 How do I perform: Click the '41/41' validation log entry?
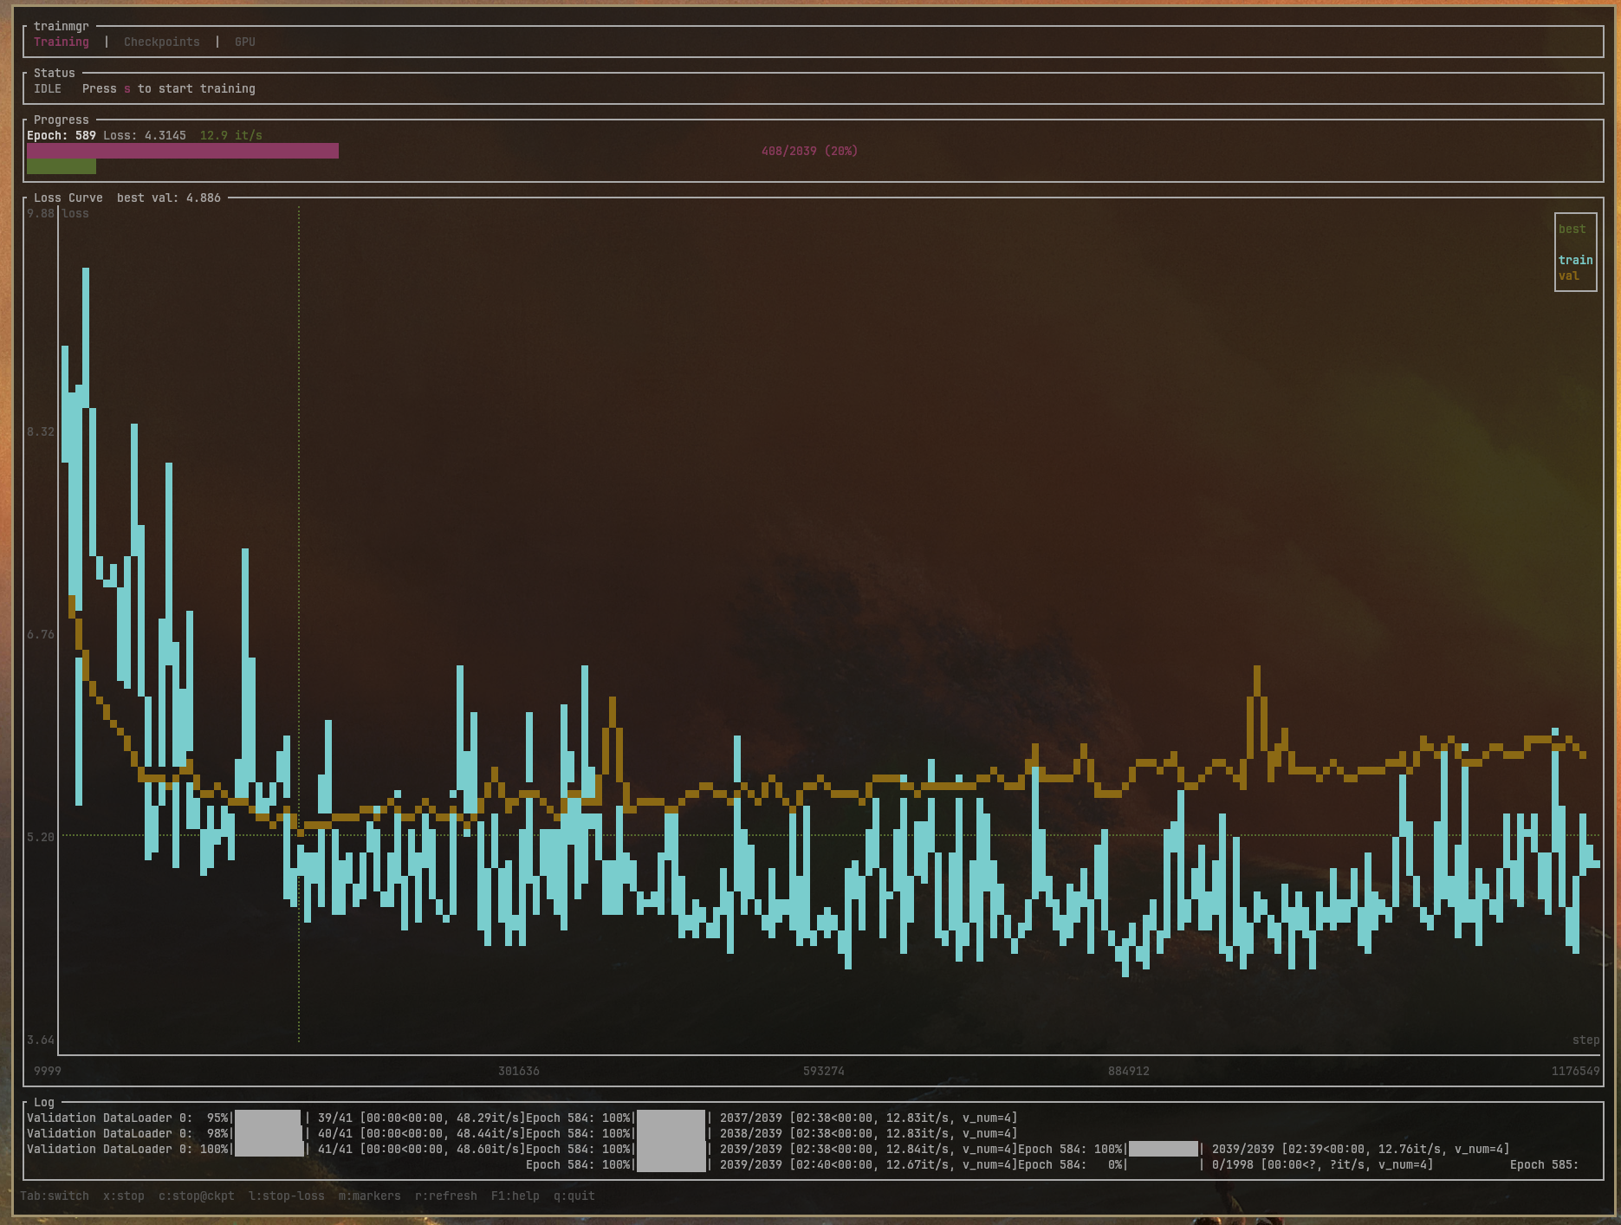[x=335, y=1149]
